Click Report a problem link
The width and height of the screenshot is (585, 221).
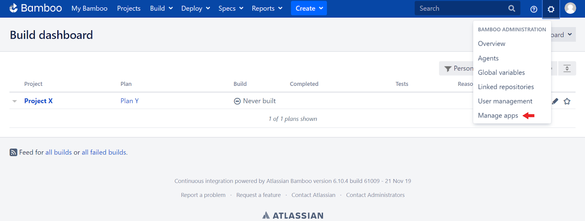pyautogui.click(x=203, y=195)
